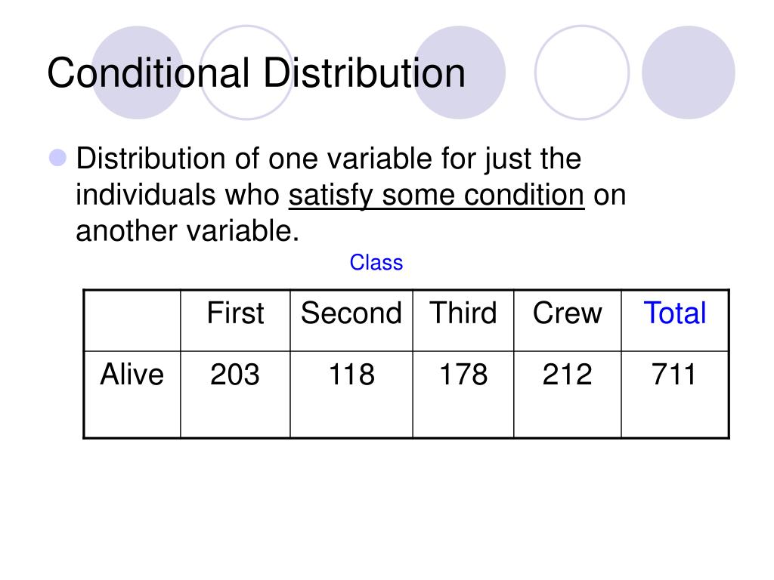
Task: Click the Crew column header cell
Action: [x=567, y=320]
